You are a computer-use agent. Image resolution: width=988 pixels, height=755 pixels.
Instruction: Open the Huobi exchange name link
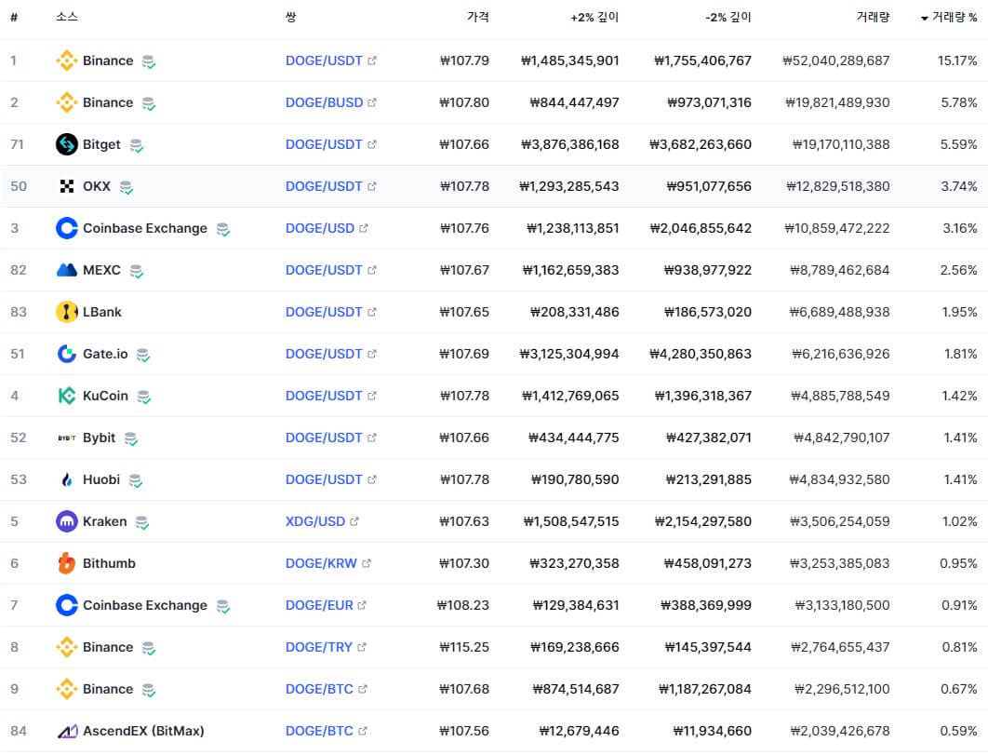click(101, 479)
